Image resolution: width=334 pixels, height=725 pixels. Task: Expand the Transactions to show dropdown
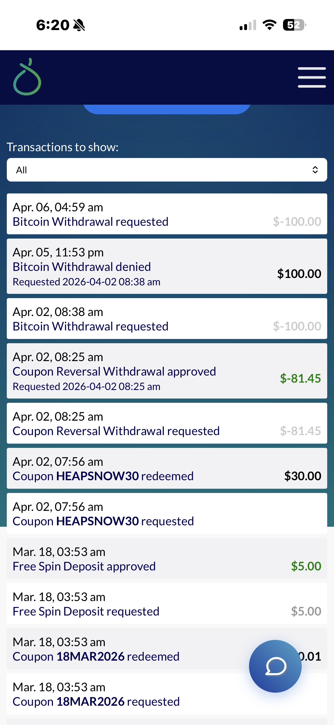pyautogui.click(x=167, y=170)
